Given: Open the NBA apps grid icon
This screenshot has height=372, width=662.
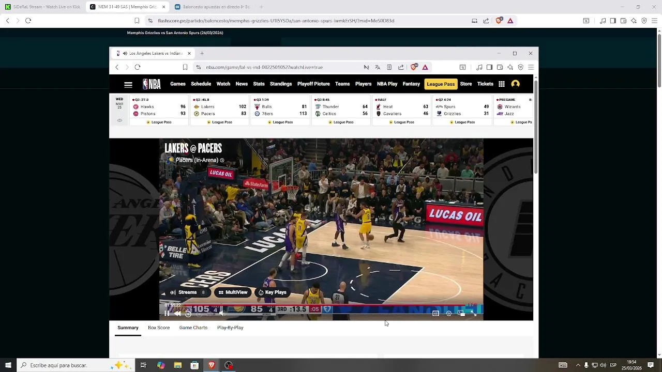Looking at the screenshot, I should [x=502, y=84].
